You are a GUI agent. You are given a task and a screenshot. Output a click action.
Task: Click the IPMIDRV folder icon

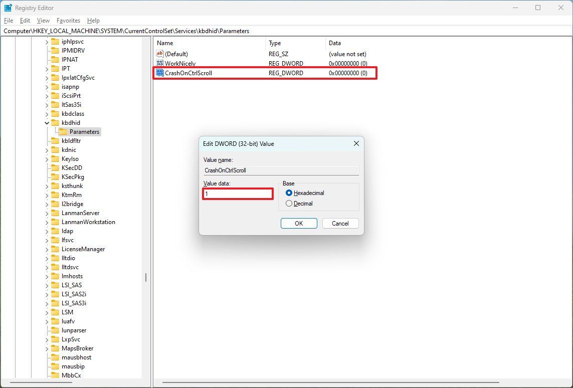pyautogui.click(x=55, y=51)
